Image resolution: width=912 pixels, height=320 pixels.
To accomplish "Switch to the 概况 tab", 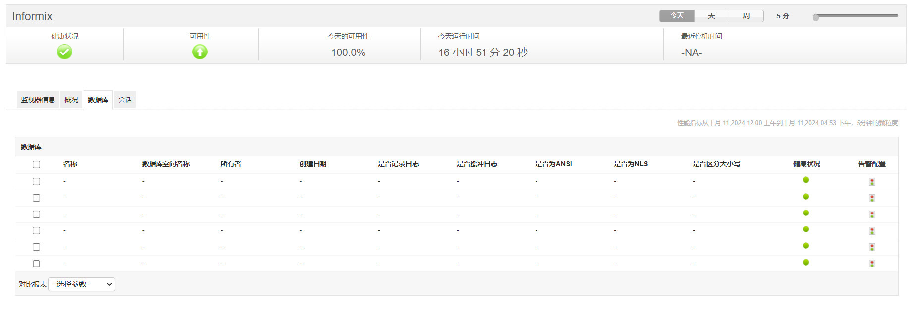I will point(71,100).
